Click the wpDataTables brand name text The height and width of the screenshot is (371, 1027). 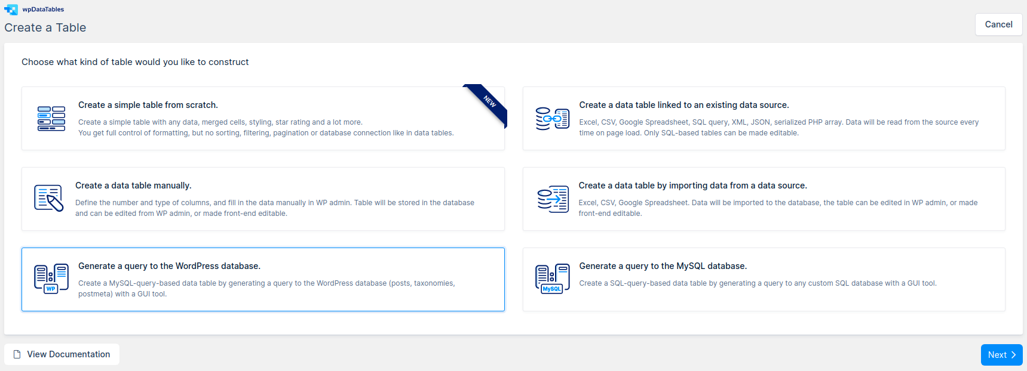pyautogui.click(x=43, y=10)
